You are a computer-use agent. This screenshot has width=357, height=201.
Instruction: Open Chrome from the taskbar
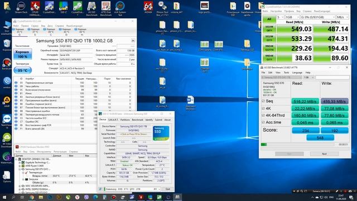tap(32, 197)
